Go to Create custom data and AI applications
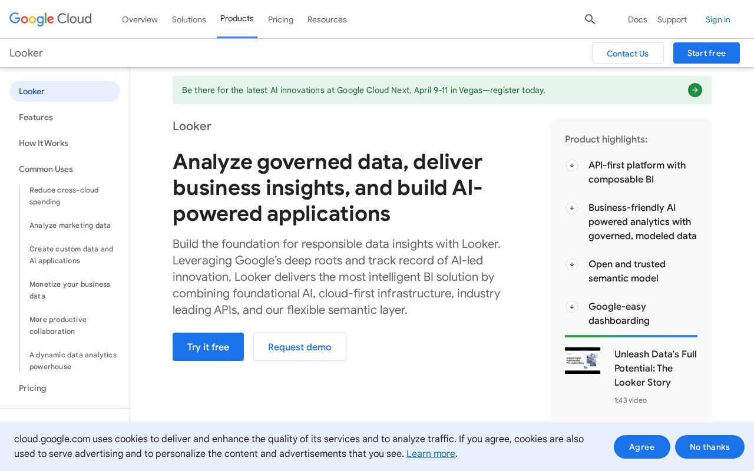Viewport: 754px width, 471px height. 71,255
